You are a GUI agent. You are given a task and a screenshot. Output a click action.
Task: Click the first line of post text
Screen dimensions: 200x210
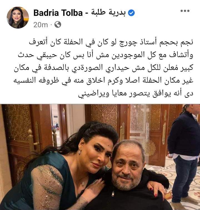click(x=111, y=42)
